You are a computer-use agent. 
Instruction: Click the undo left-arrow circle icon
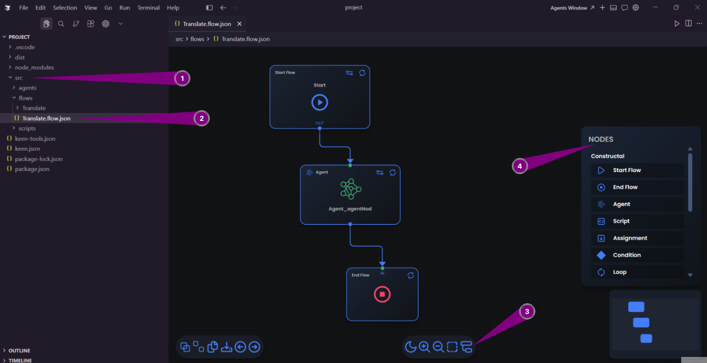point(240,347)
